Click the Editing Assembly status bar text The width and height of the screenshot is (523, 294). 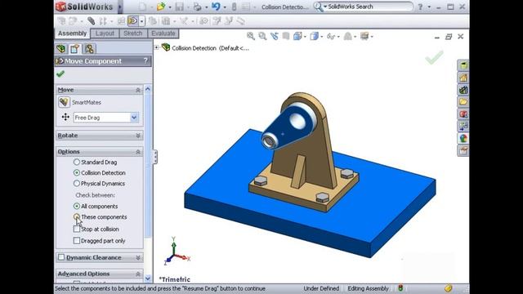[369, 288]
